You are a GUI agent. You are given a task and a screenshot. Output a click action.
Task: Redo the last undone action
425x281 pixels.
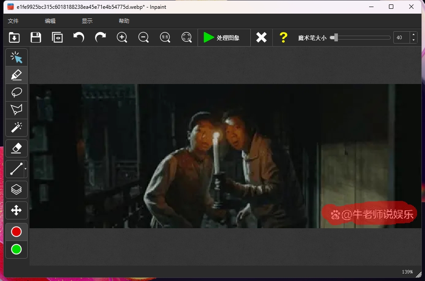click(100, 37)
